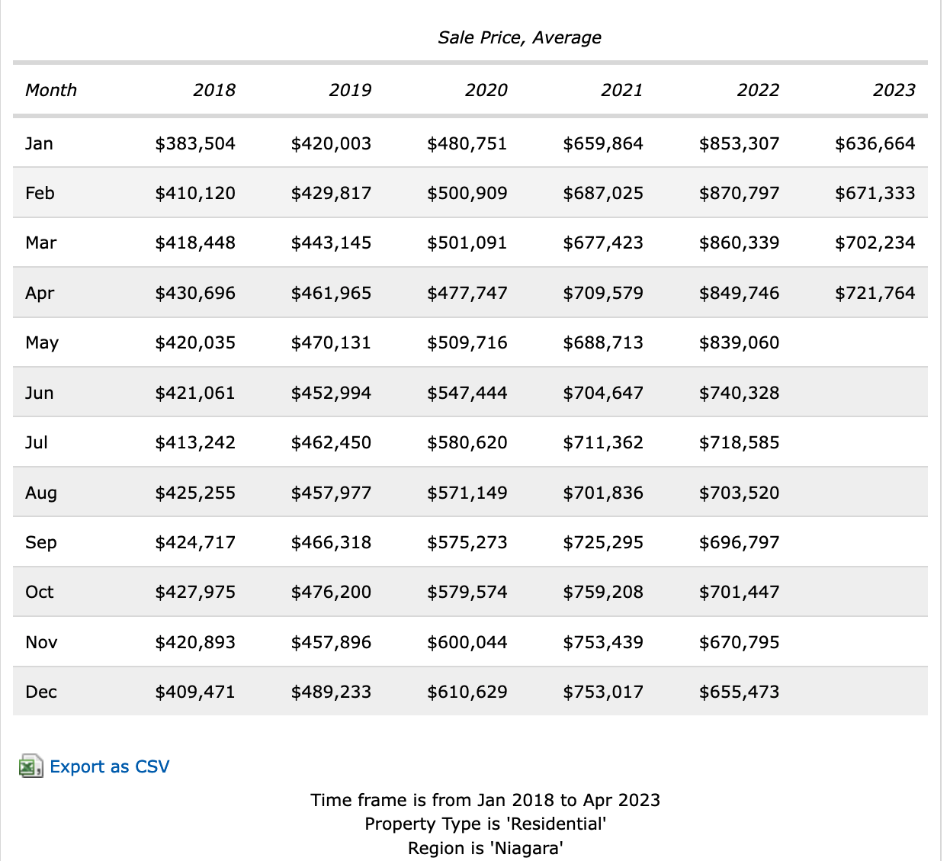950x861 pixels.
Task: Select the Sep row label
Action: (x=40, y=542)
